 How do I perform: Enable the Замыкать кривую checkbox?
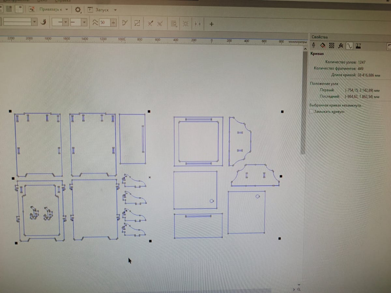(x=311, y=112)
